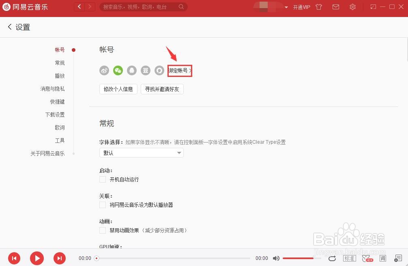Open settings gear icon in header

coord(352,7)
